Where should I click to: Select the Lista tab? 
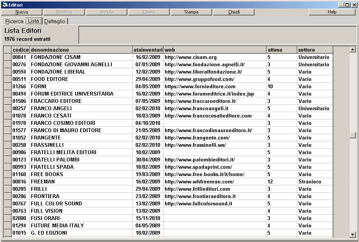pyautogui.click(x=34, y=21)
